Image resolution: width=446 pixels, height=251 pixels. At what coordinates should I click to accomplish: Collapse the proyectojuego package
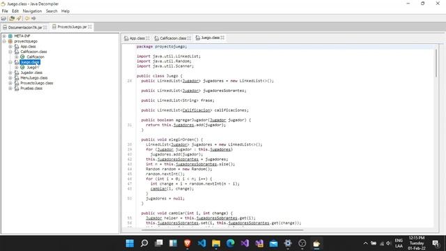coord(4,41)
